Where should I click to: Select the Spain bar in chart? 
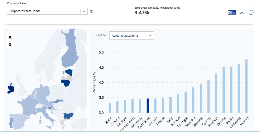point(110,108)
